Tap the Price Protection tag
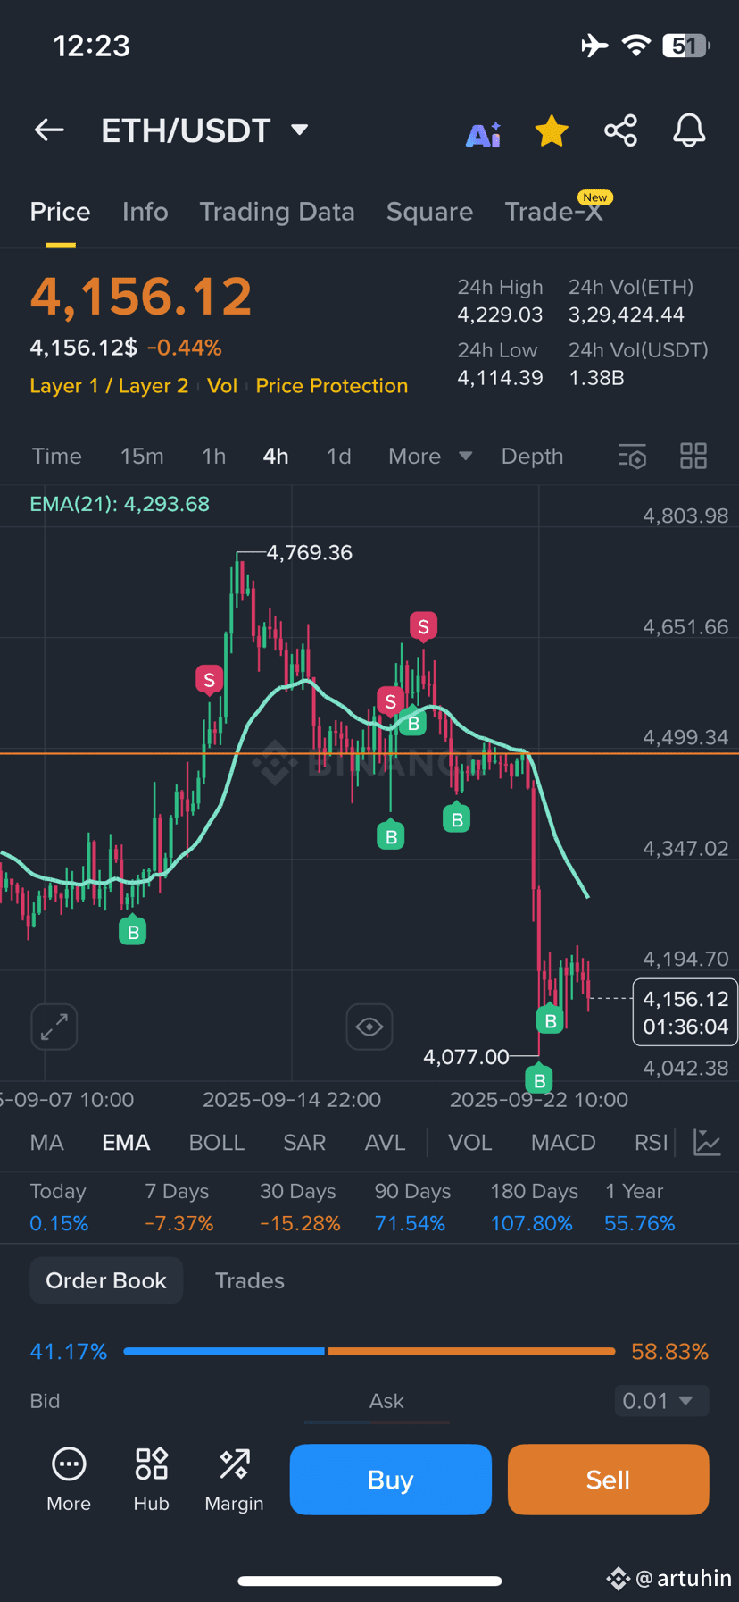Screen dimensions: 739x1602 [x=332, y=386]
